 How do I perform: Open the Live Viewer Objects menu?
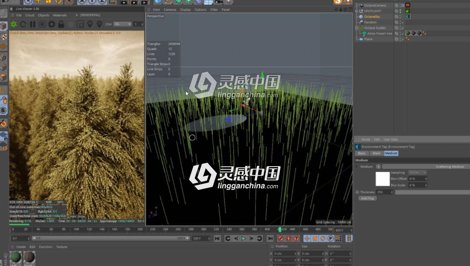[x=43, y=15]
